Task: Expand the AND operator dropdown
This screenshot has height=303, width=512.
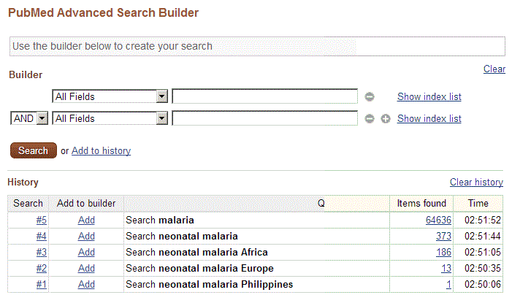Action: tap(29, 118)
